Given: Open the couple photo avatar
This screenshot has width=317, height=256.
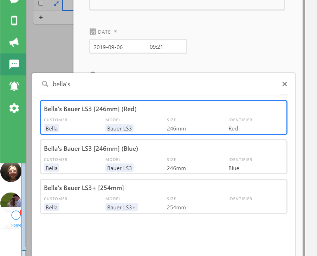Looking at the screenshot, I should tap(11, 200).
